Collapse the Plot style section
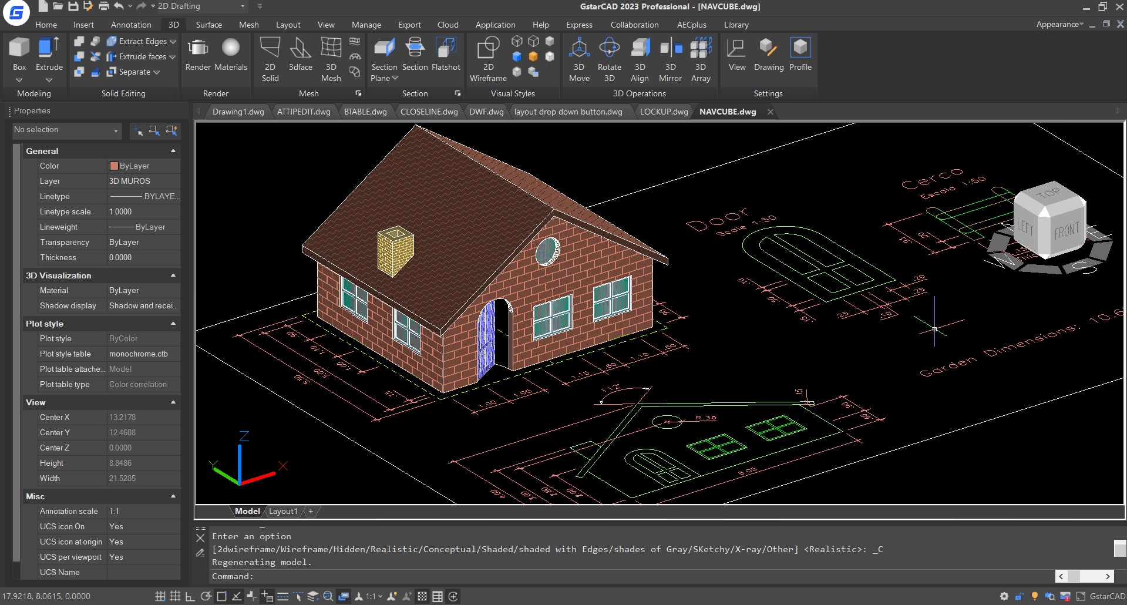 pos(173,324)
